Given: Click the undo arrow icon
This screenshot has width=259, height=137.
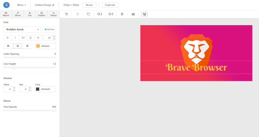Looking at the screenshot, I should tap(67, 14).
